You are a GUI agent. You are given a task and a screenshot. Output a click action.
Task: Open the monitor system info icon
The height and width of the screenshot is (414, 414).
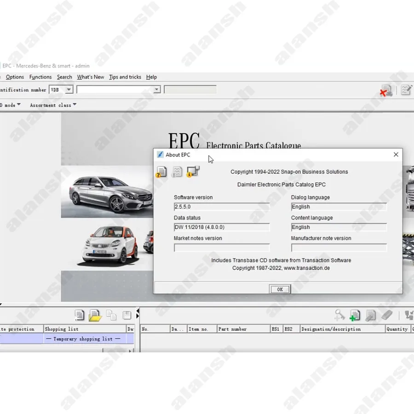[193, 172]
